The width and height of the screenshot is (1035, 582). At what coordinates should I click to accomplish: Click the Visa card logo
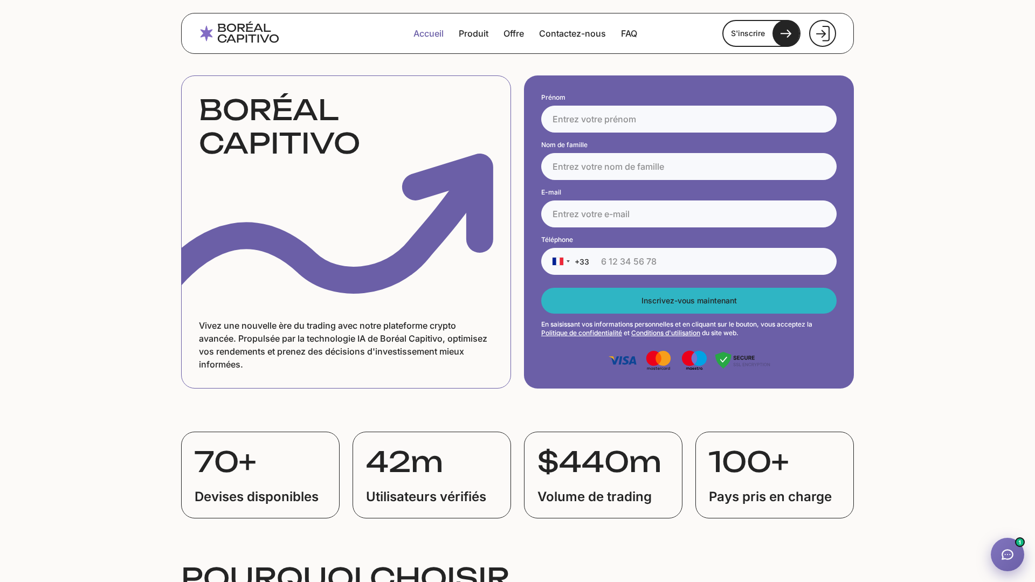pos(623,361)
